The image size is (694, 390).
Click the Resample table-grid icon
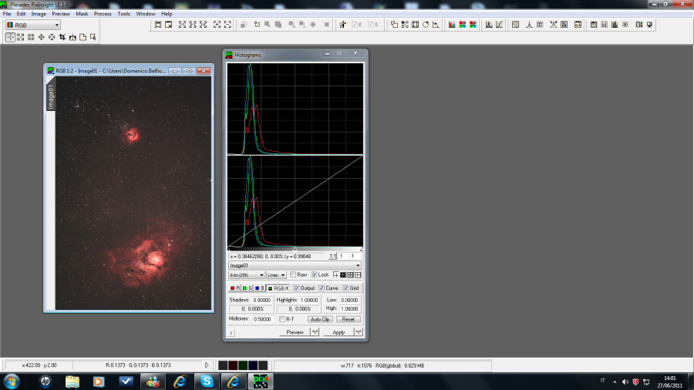415,25
